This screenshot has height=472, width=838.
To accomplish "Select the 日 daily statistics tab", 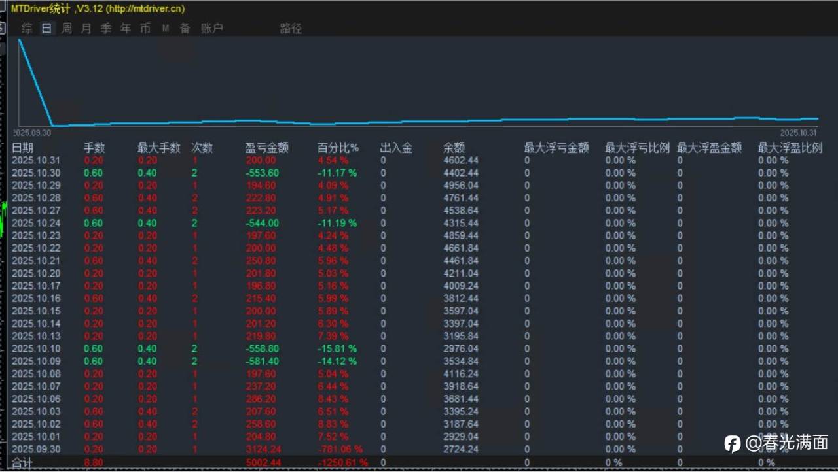I will [x=46, y=28].
